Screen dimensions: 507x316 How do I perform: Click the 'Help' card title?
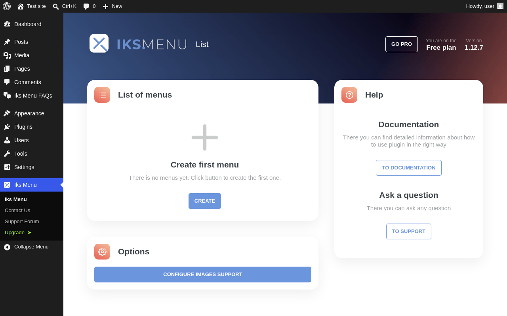tap(374, 95)
